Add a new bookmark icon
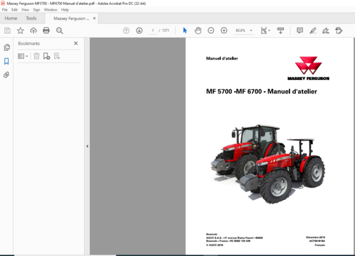The height and width of the screenshot is (256, 355). pyautogui.click(x=47, y=56)
